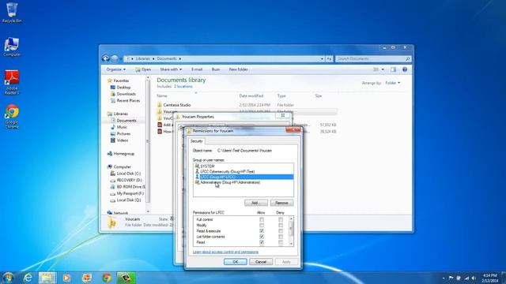Viewport: 506px width, 284px height.
Task: Open Chrome from the taskbar
Action: [107, 278]
